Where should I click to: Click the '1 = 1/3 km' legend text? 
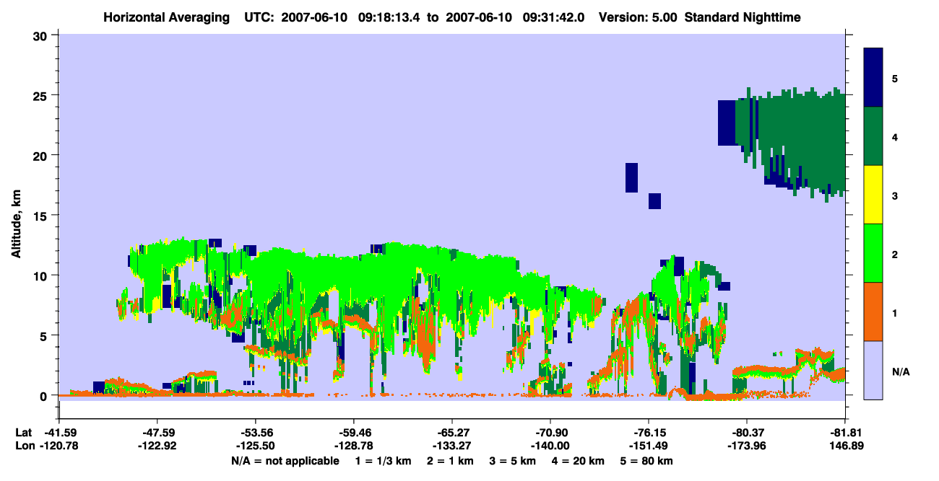click(384, 461)
